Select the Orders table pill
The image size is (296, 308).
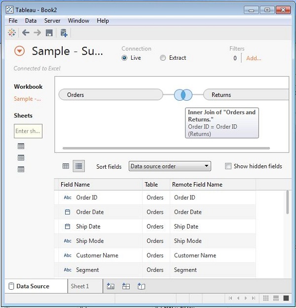[x=111, y=95]
